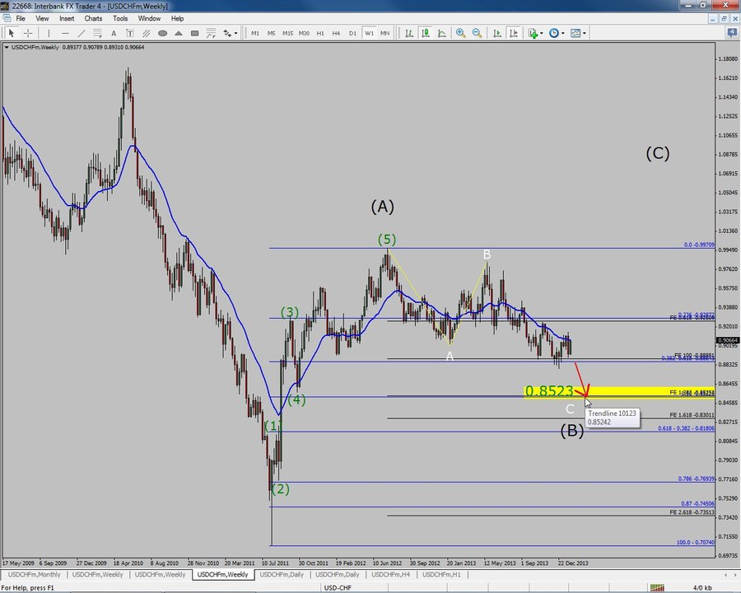Switch chart to Line Chart mode

(x=442, y=33)
